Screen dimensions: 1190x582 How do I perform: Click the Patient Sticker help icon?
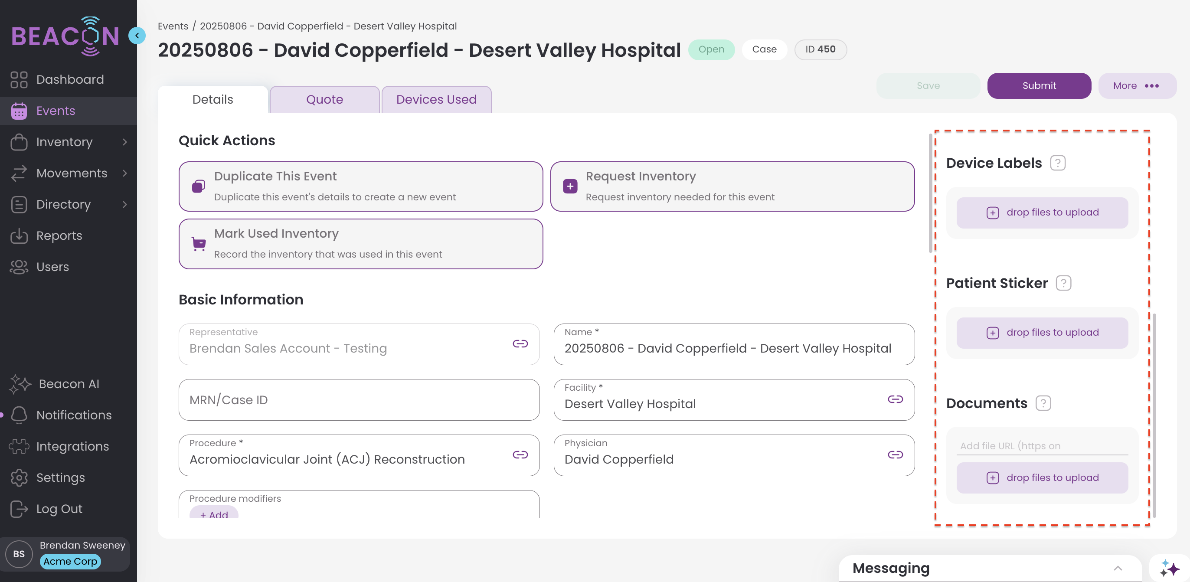pyautogui.click(x=1063, y=283)
